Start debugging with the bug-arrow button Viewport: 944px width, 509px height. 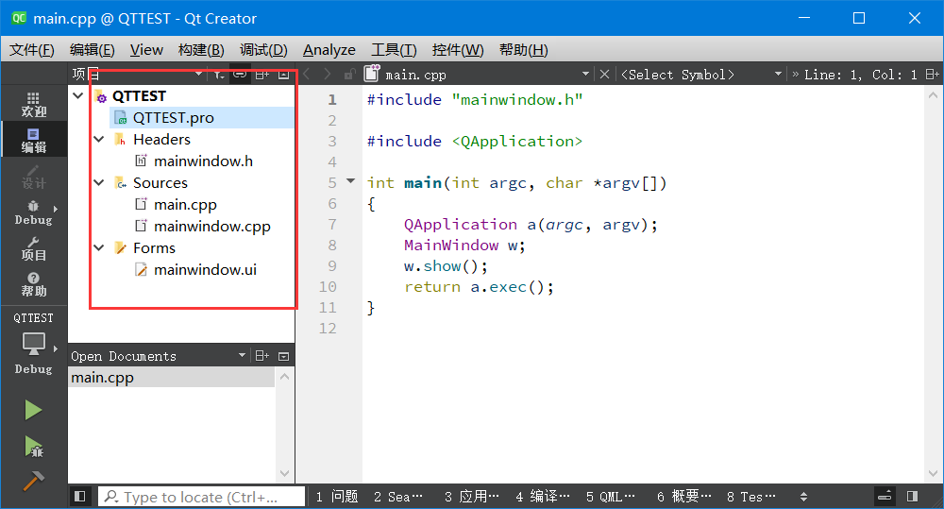[x=33, y=447]
